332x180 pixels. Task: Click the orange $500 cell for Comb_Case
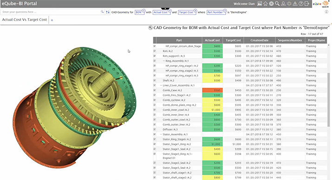pyautogui.click(x=212, y=90)
